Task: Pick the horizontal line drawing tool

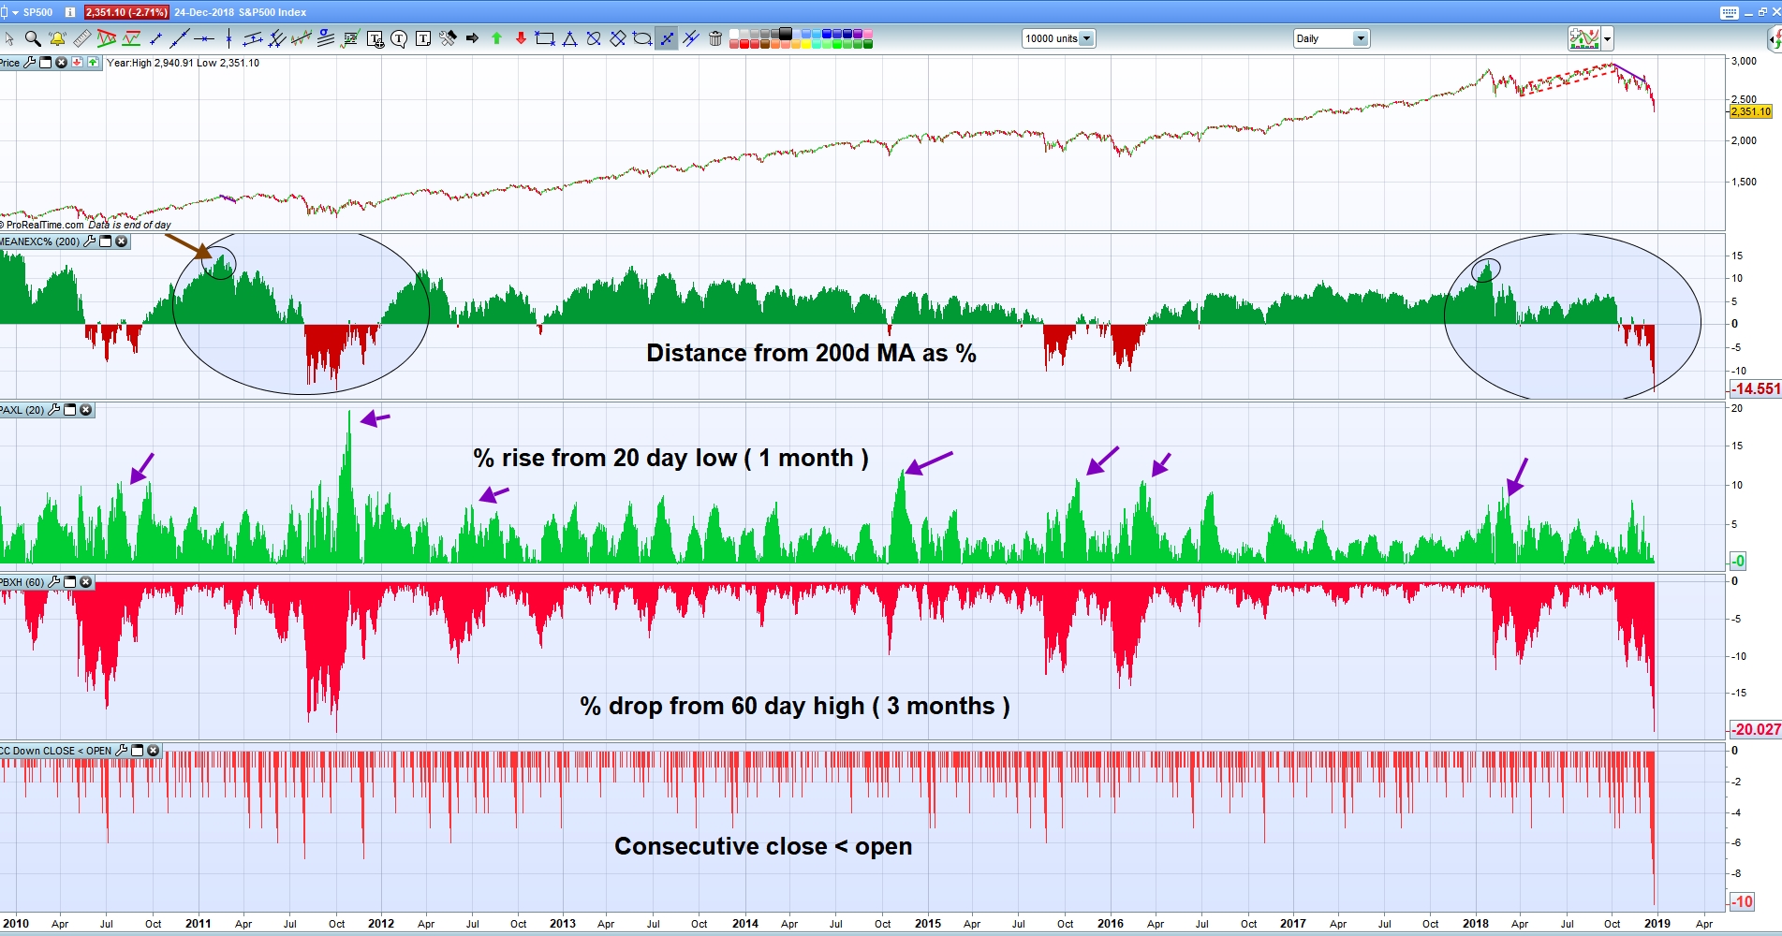Action: tap(204, 38)
